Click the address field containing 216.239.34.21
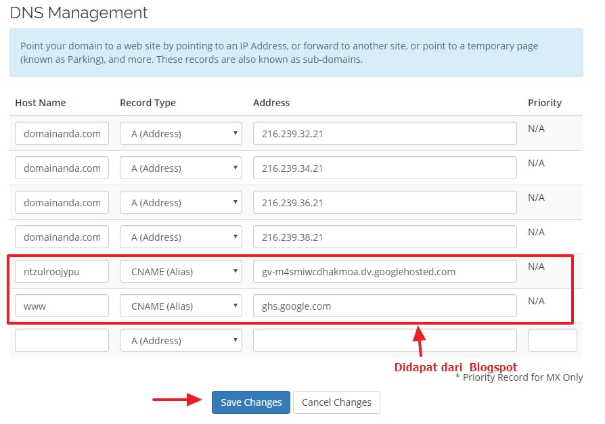 384,168
